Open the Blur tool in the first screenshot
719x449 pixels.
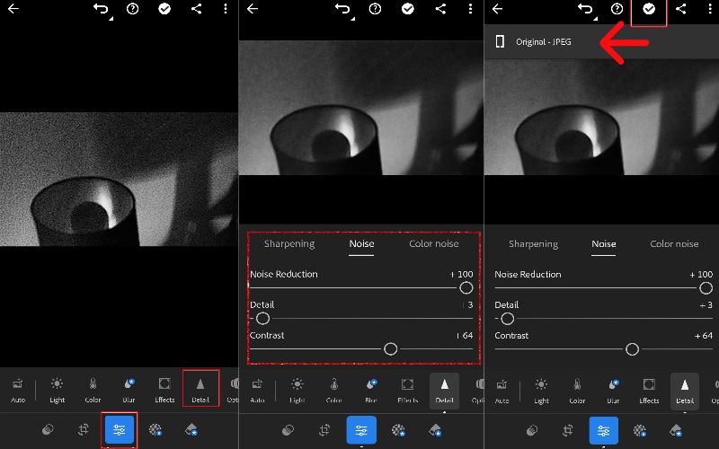pos(129,390)
